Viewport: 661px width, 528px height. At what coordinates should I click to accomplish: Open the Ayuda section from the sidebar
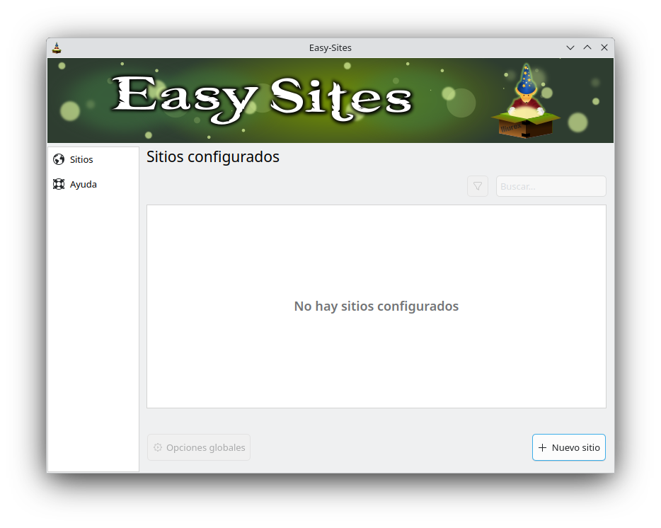tap(83, 184)
